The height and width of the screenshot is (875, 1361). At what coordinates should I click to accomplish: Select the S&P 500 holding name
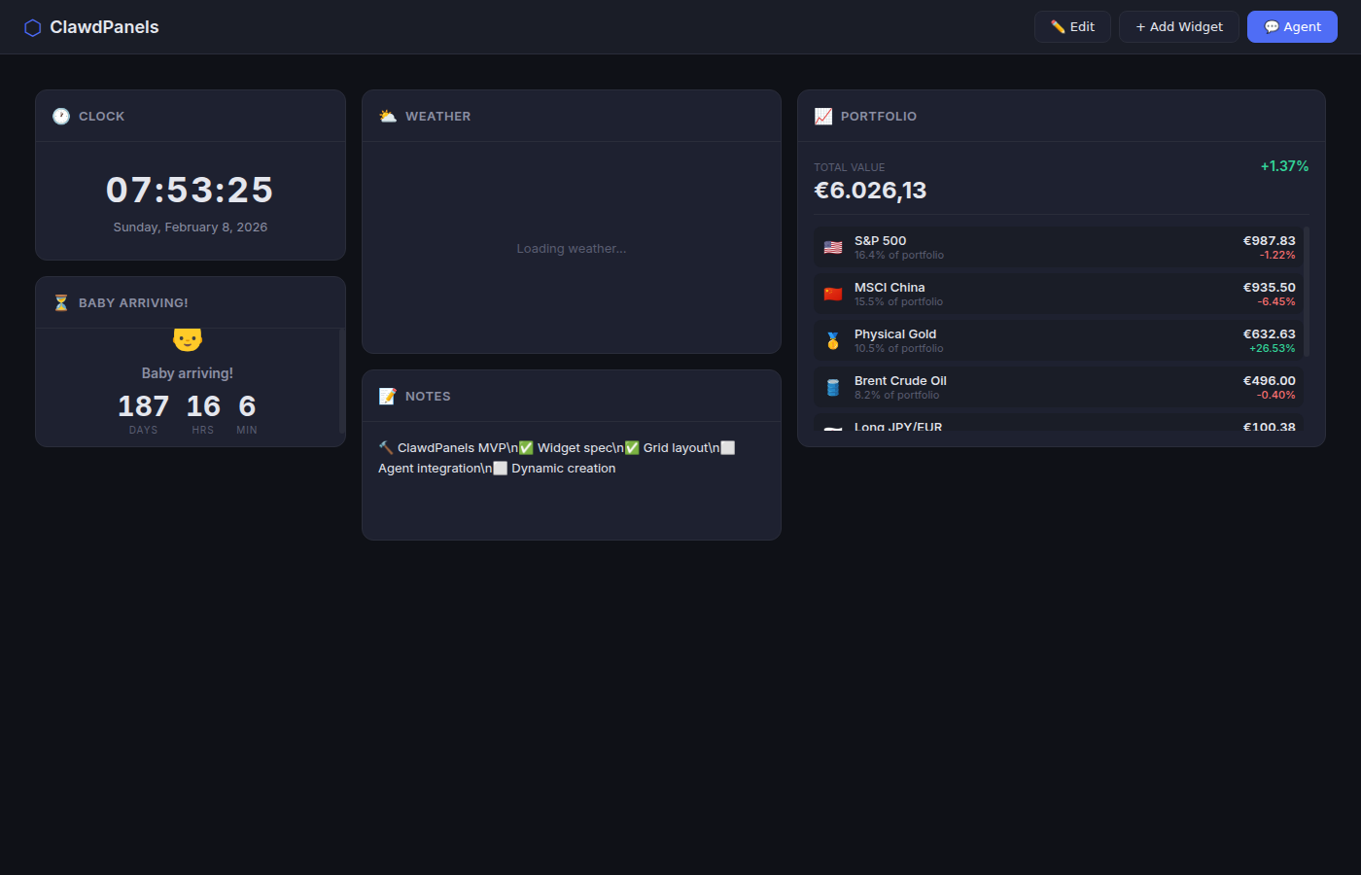(880, 240)
